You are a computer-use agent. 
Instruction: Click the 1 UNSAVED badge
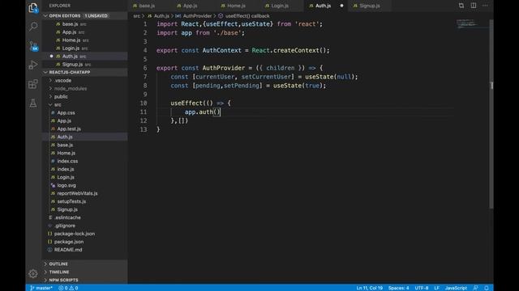tap(96, 16)
